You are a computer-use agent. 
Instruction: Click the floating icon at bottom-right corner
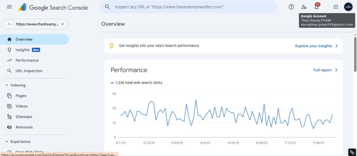click(352, 152)
